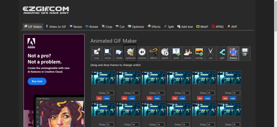Click the EZGIF.COM logo
Viewport: 277px width, 127px height.
pyautogui.click(x=46, y=10)
